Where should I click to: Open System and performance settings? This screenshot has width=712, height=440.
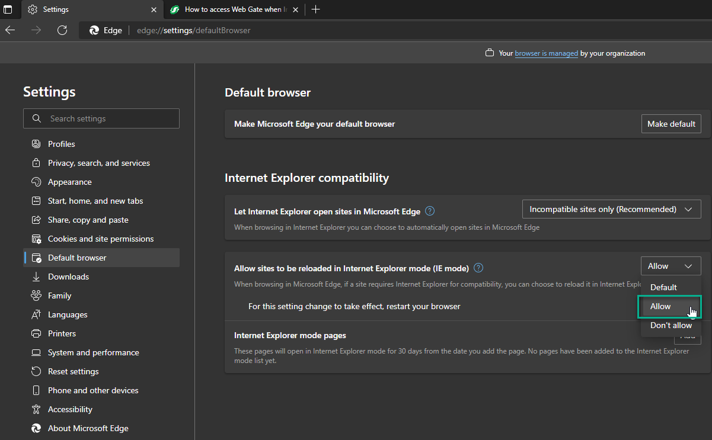click(101, 352)
